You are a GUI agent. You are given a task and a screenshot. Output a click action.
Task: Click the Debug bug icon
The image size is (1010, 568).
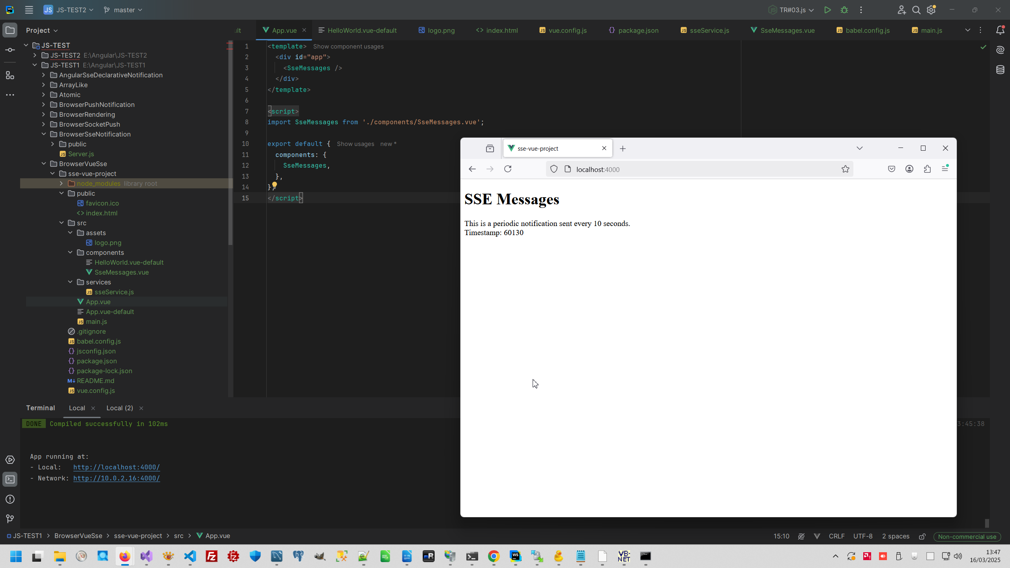844,10
